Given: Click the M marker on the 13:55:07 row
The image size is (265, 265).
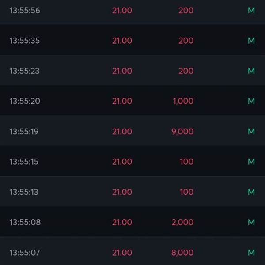Looking at the screenshot, I should [x=251, y=253].
